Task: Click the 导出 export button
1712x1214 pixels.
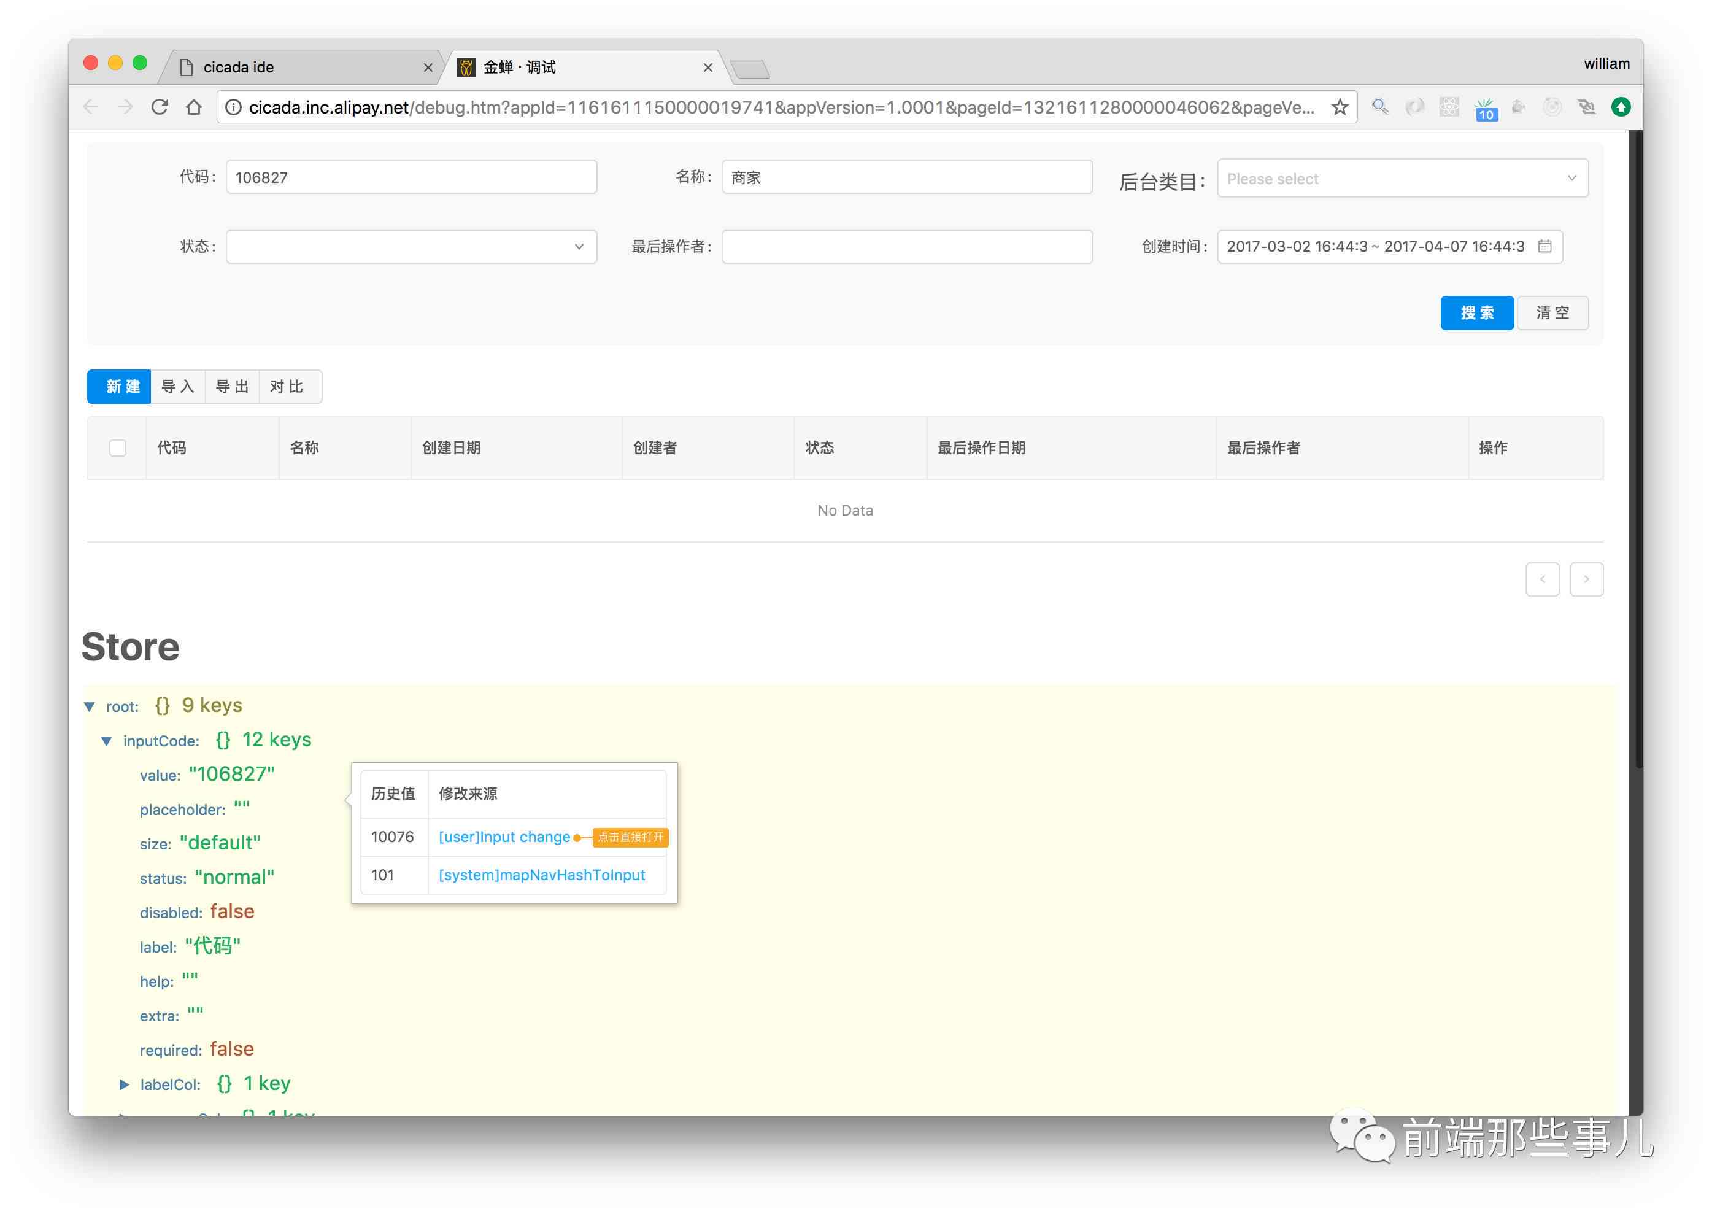Action: [233, 387]
